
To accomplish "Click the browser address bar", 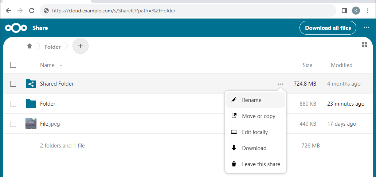I will point(189,11).
